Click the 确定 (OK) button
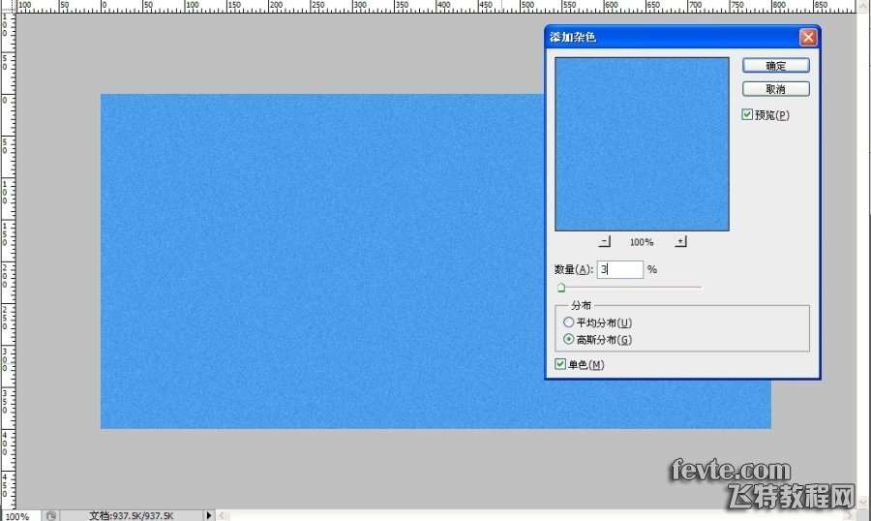Image resolution: width=871 pixels, height=521 pixels. [x=775, y=66]
